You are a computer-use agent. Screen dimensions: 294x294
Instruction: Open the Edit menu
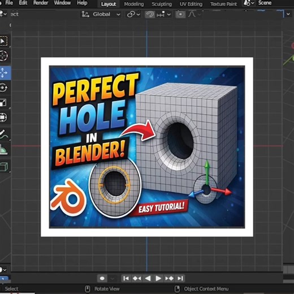[23, 3]
